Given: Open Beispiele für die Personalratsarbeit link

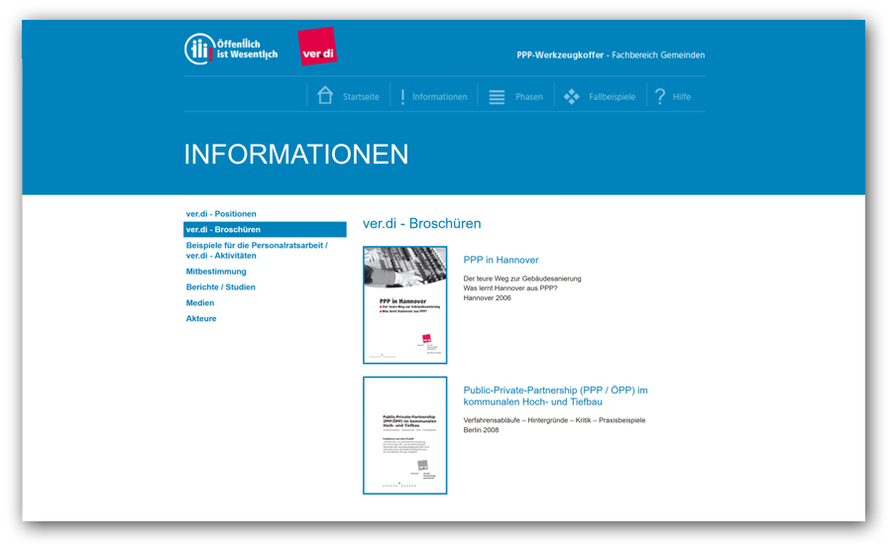Looking at the screenshot, I should pyautogui.click(x=257, y=250).
